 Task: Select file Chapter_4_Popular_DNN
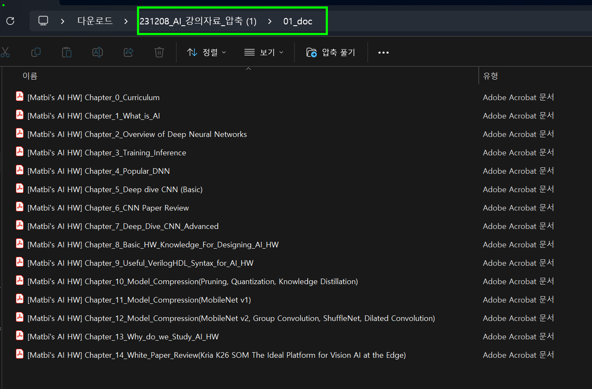(x=98, y=171)
